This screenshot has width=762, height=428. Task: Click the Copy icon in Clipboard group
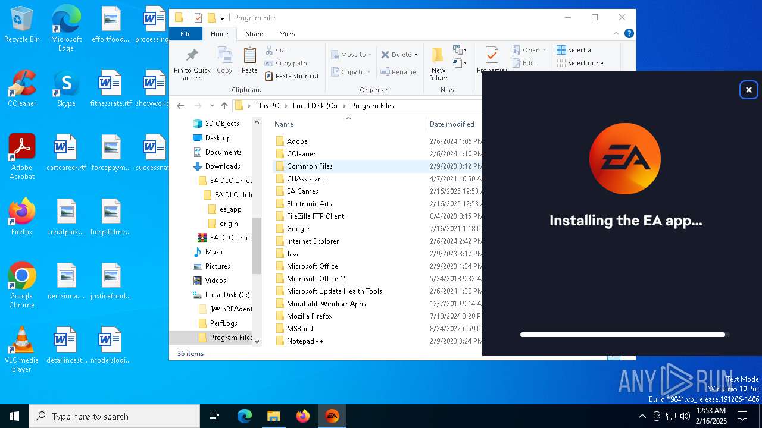coord(224,56)
